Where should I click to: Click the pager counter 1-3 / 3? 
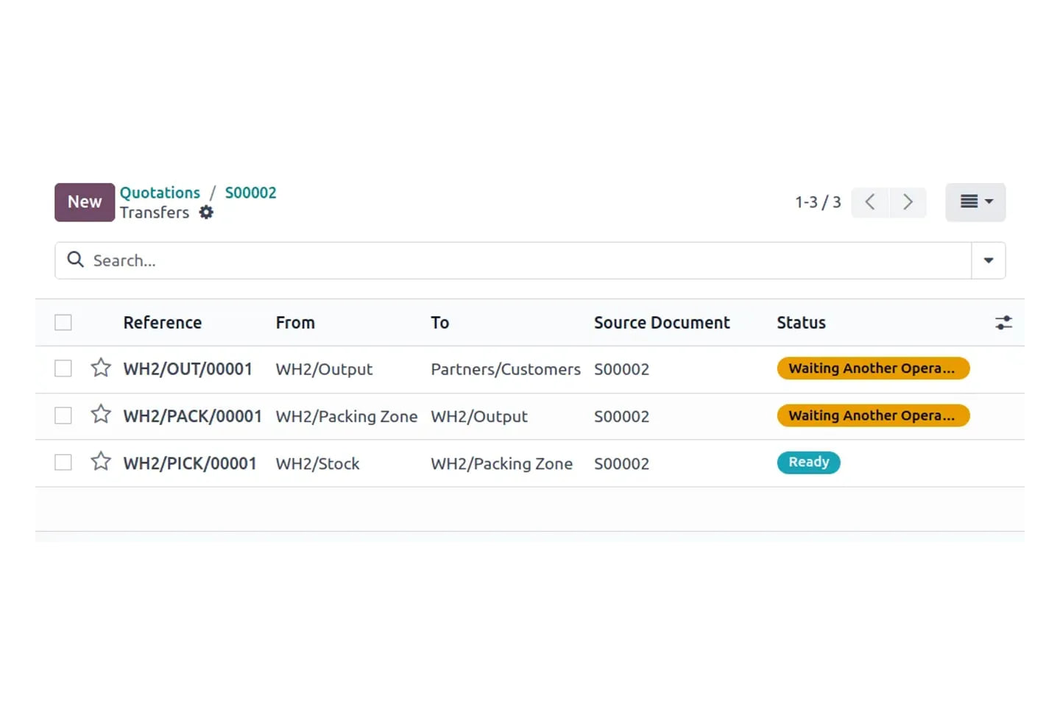coord(818,202)
